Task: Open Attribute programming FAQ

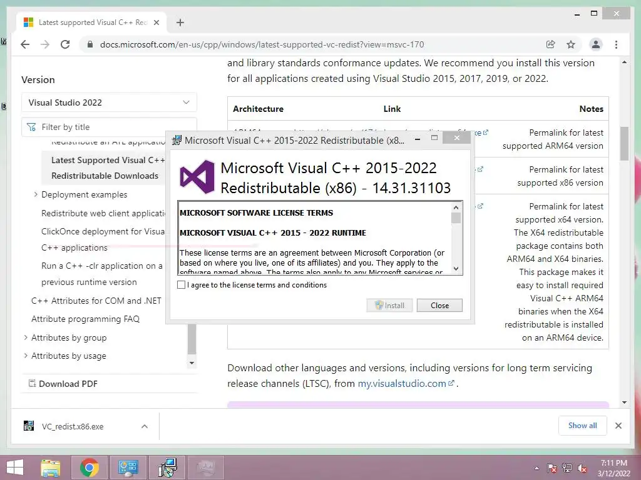Action: tap(85, 319)
